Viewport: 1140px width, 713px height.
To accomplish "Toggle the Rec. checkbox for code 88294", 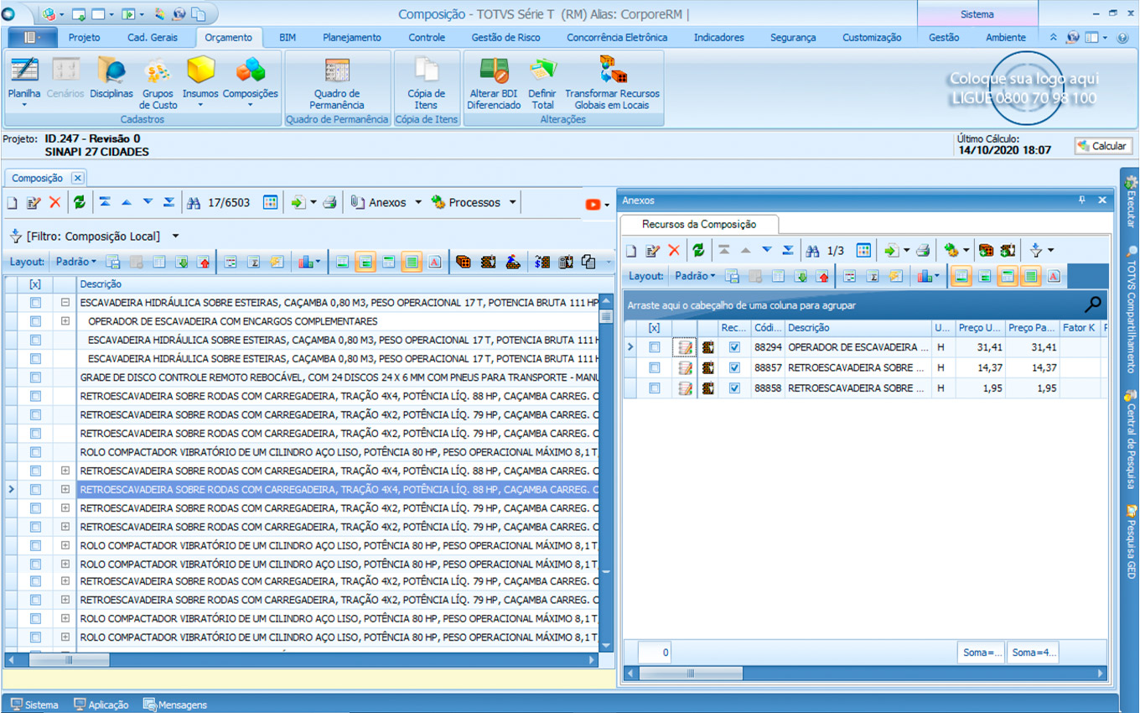I will pos(734,347).
